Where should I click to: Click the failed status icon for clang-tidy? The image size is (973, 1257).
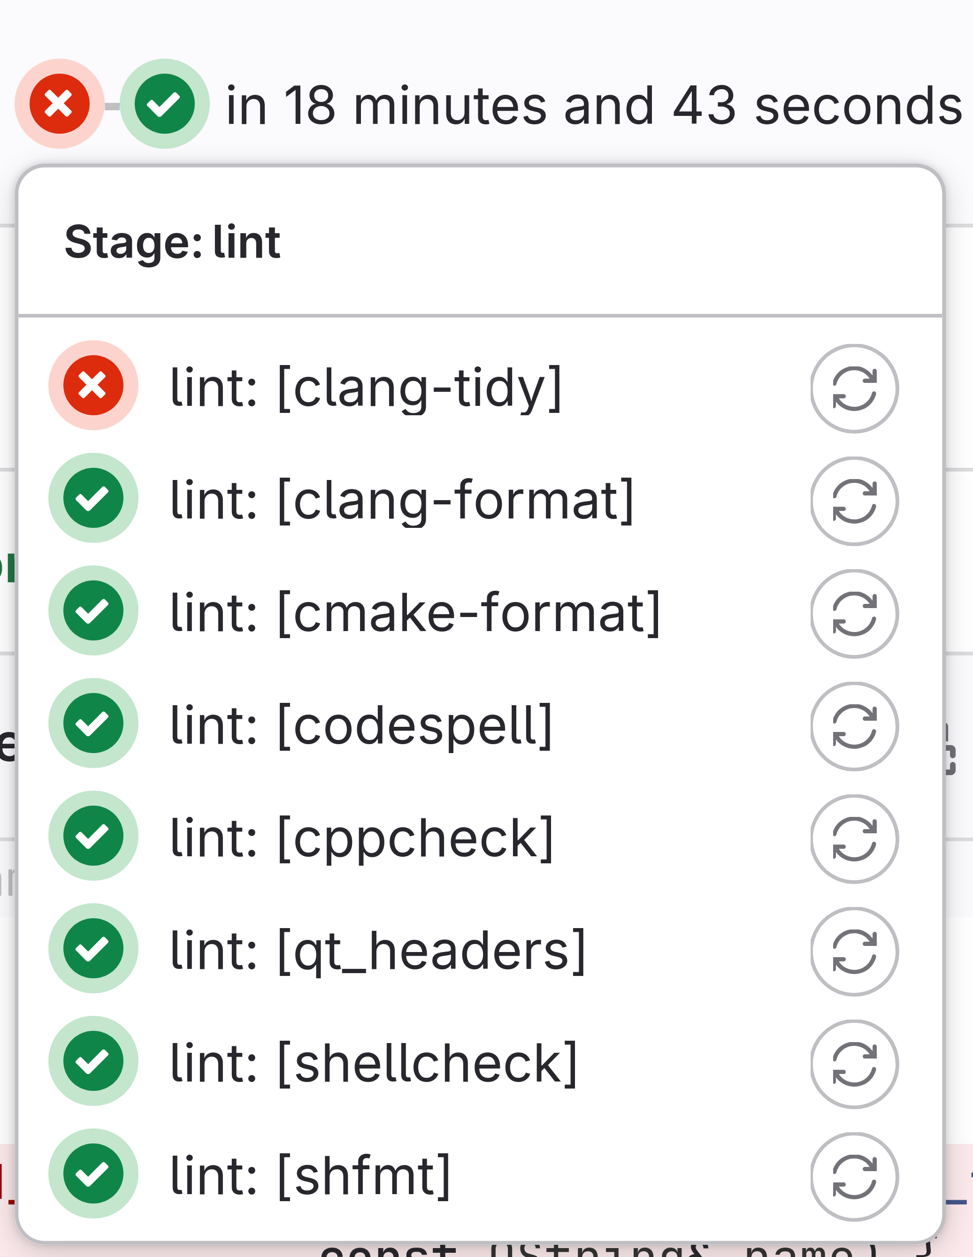point(93,385)
